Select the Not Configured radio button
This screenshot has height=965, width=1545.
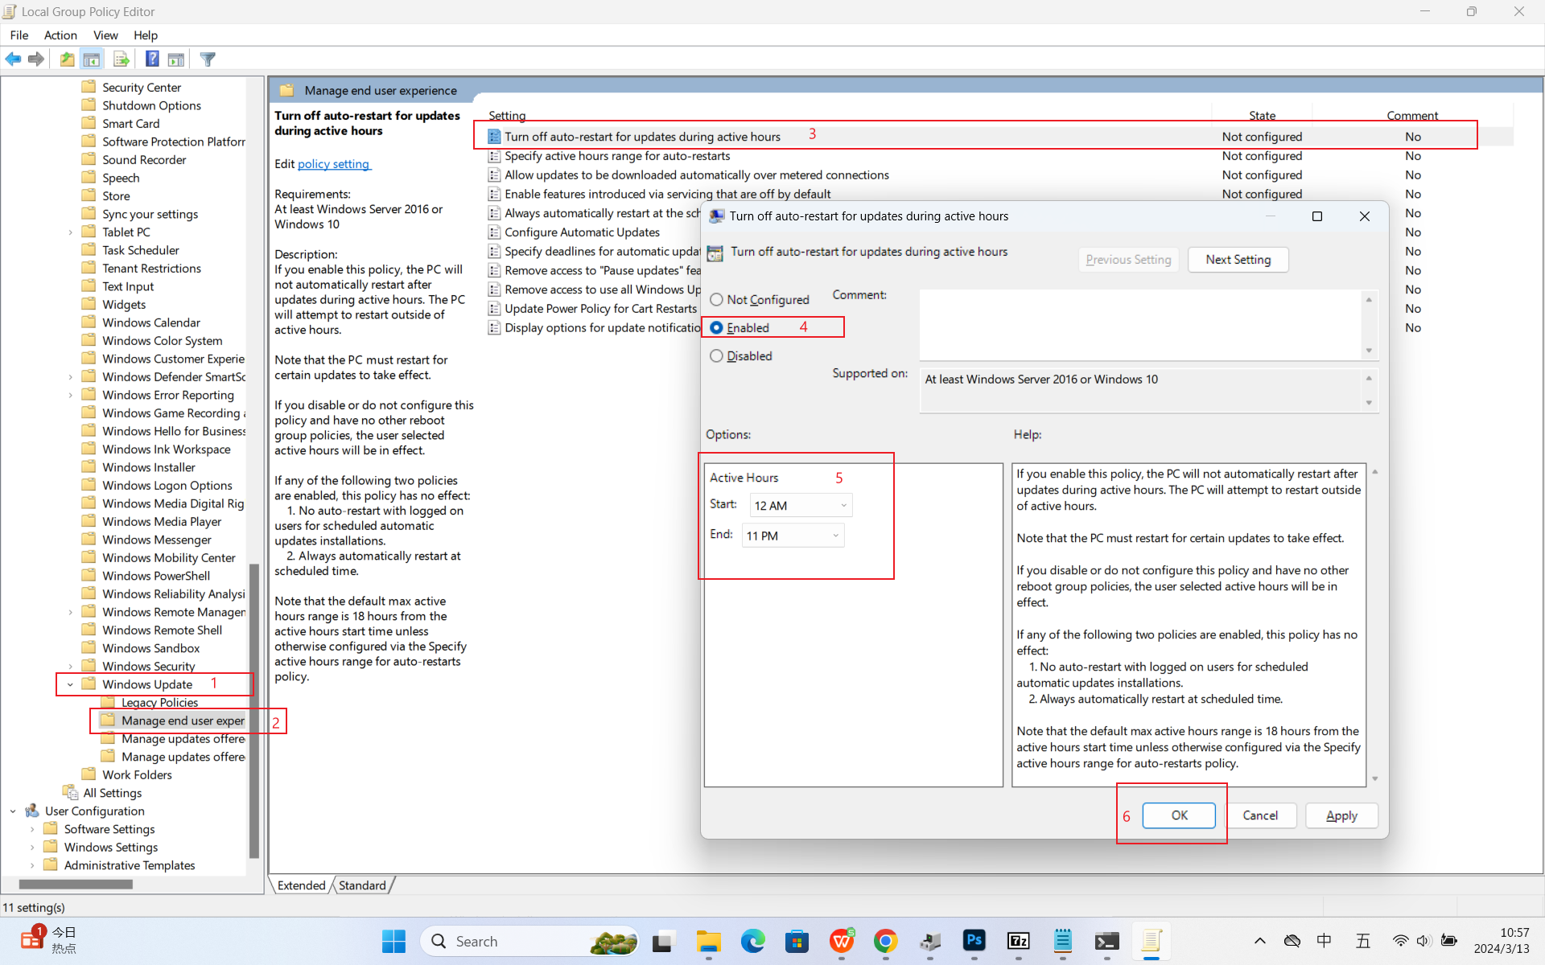tap(717, 299)
